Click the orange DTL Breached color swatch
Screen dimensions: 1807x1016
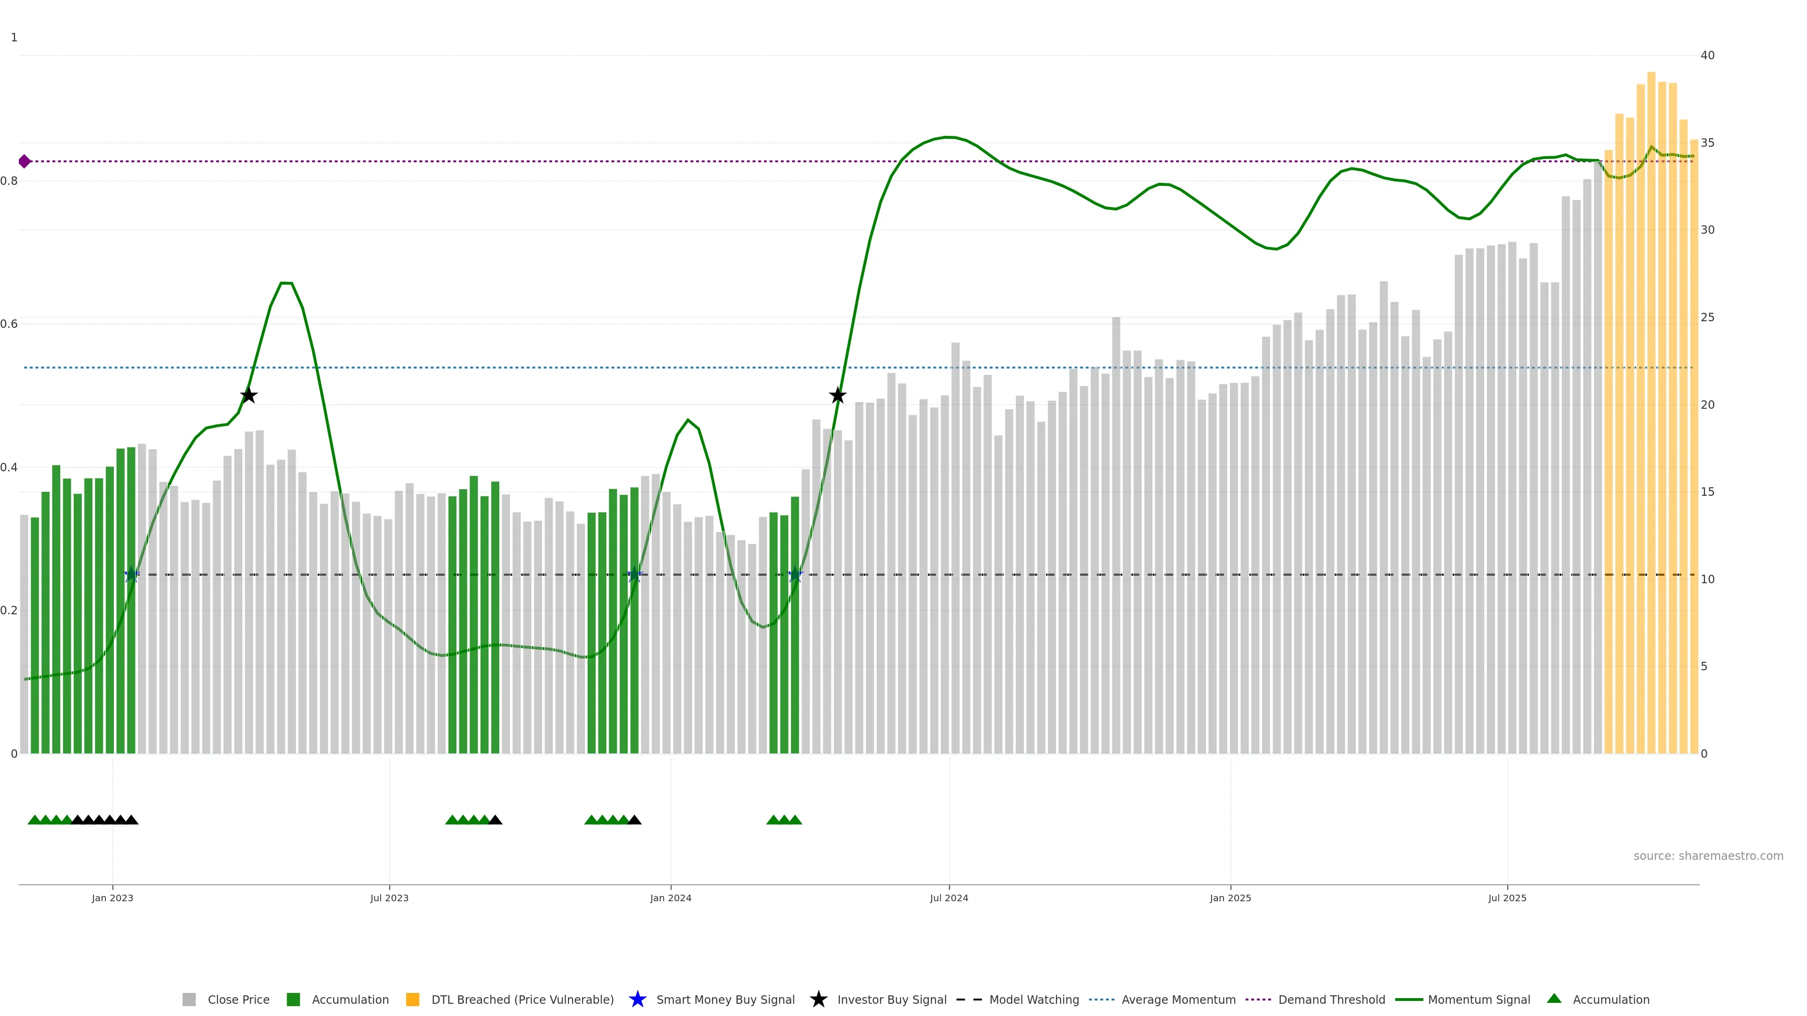[413, 999]
